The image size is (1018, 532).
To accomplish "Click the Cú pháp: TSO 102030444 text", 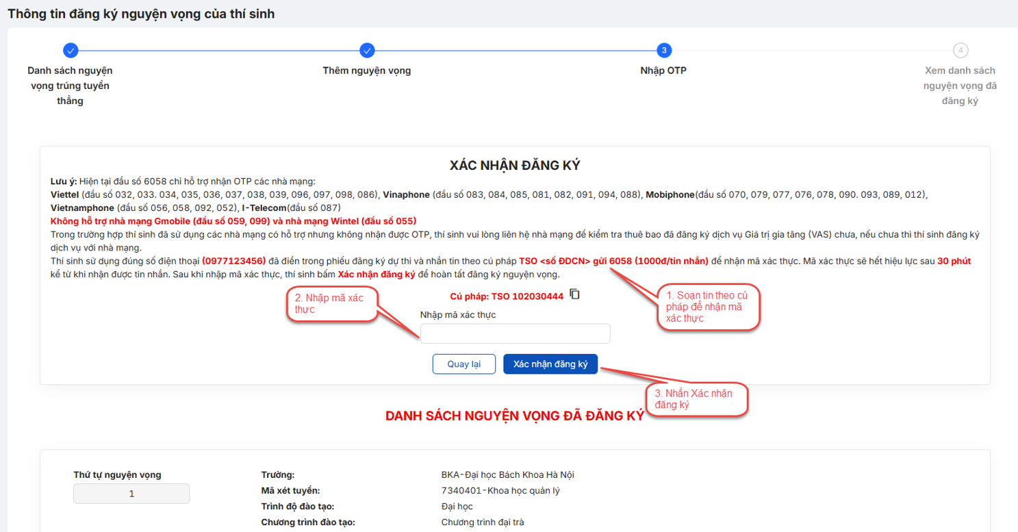I will 507,296.
